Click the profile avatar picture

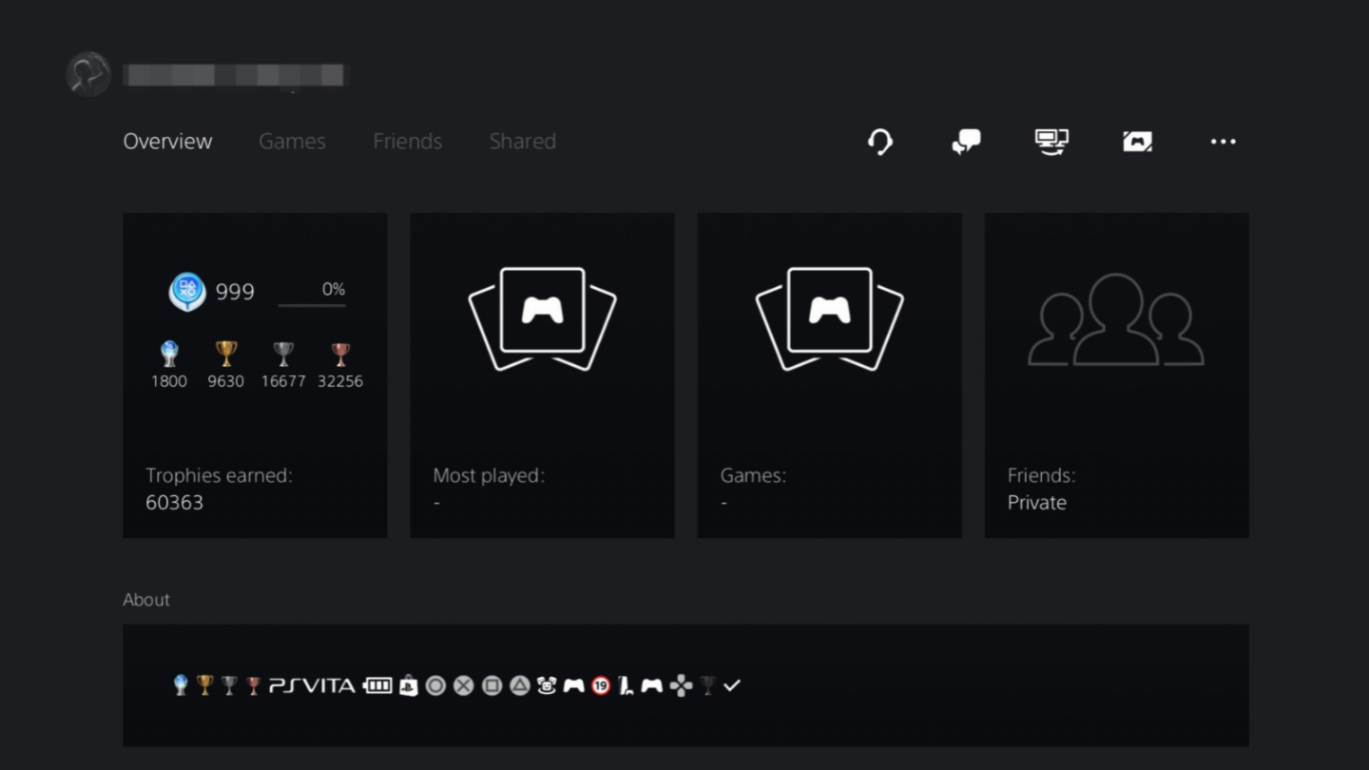88,74
